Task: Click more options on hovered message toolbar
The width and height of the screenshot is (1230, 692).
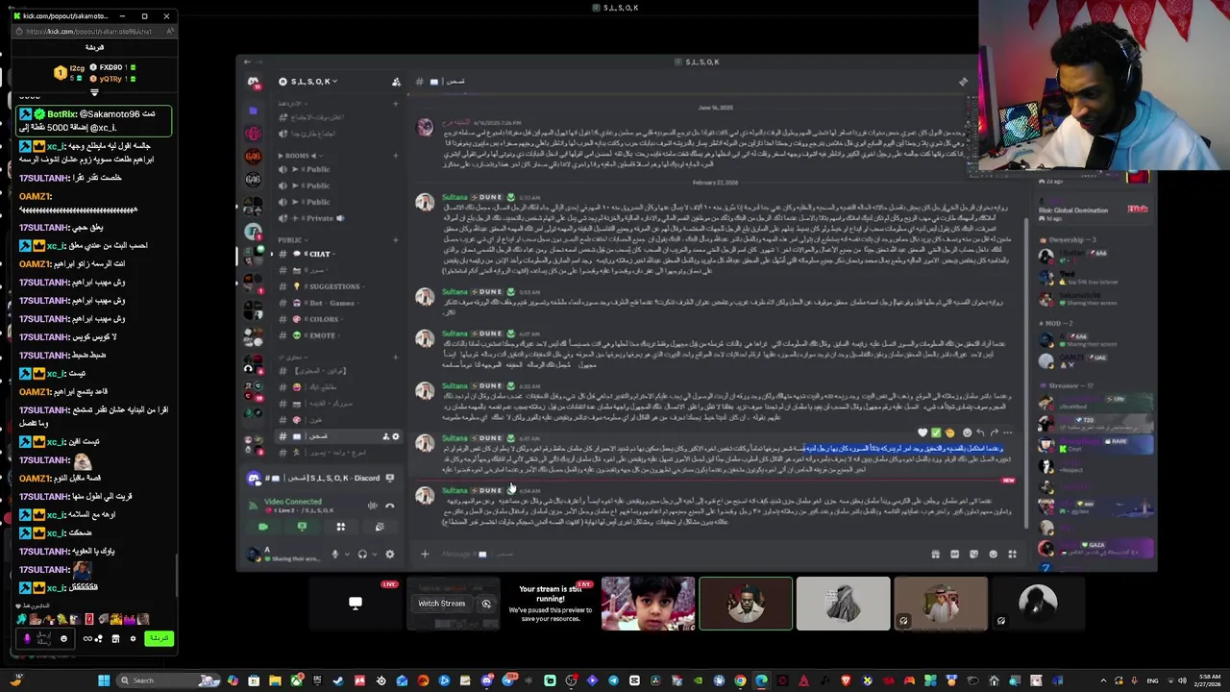Action: point(1007,432)
